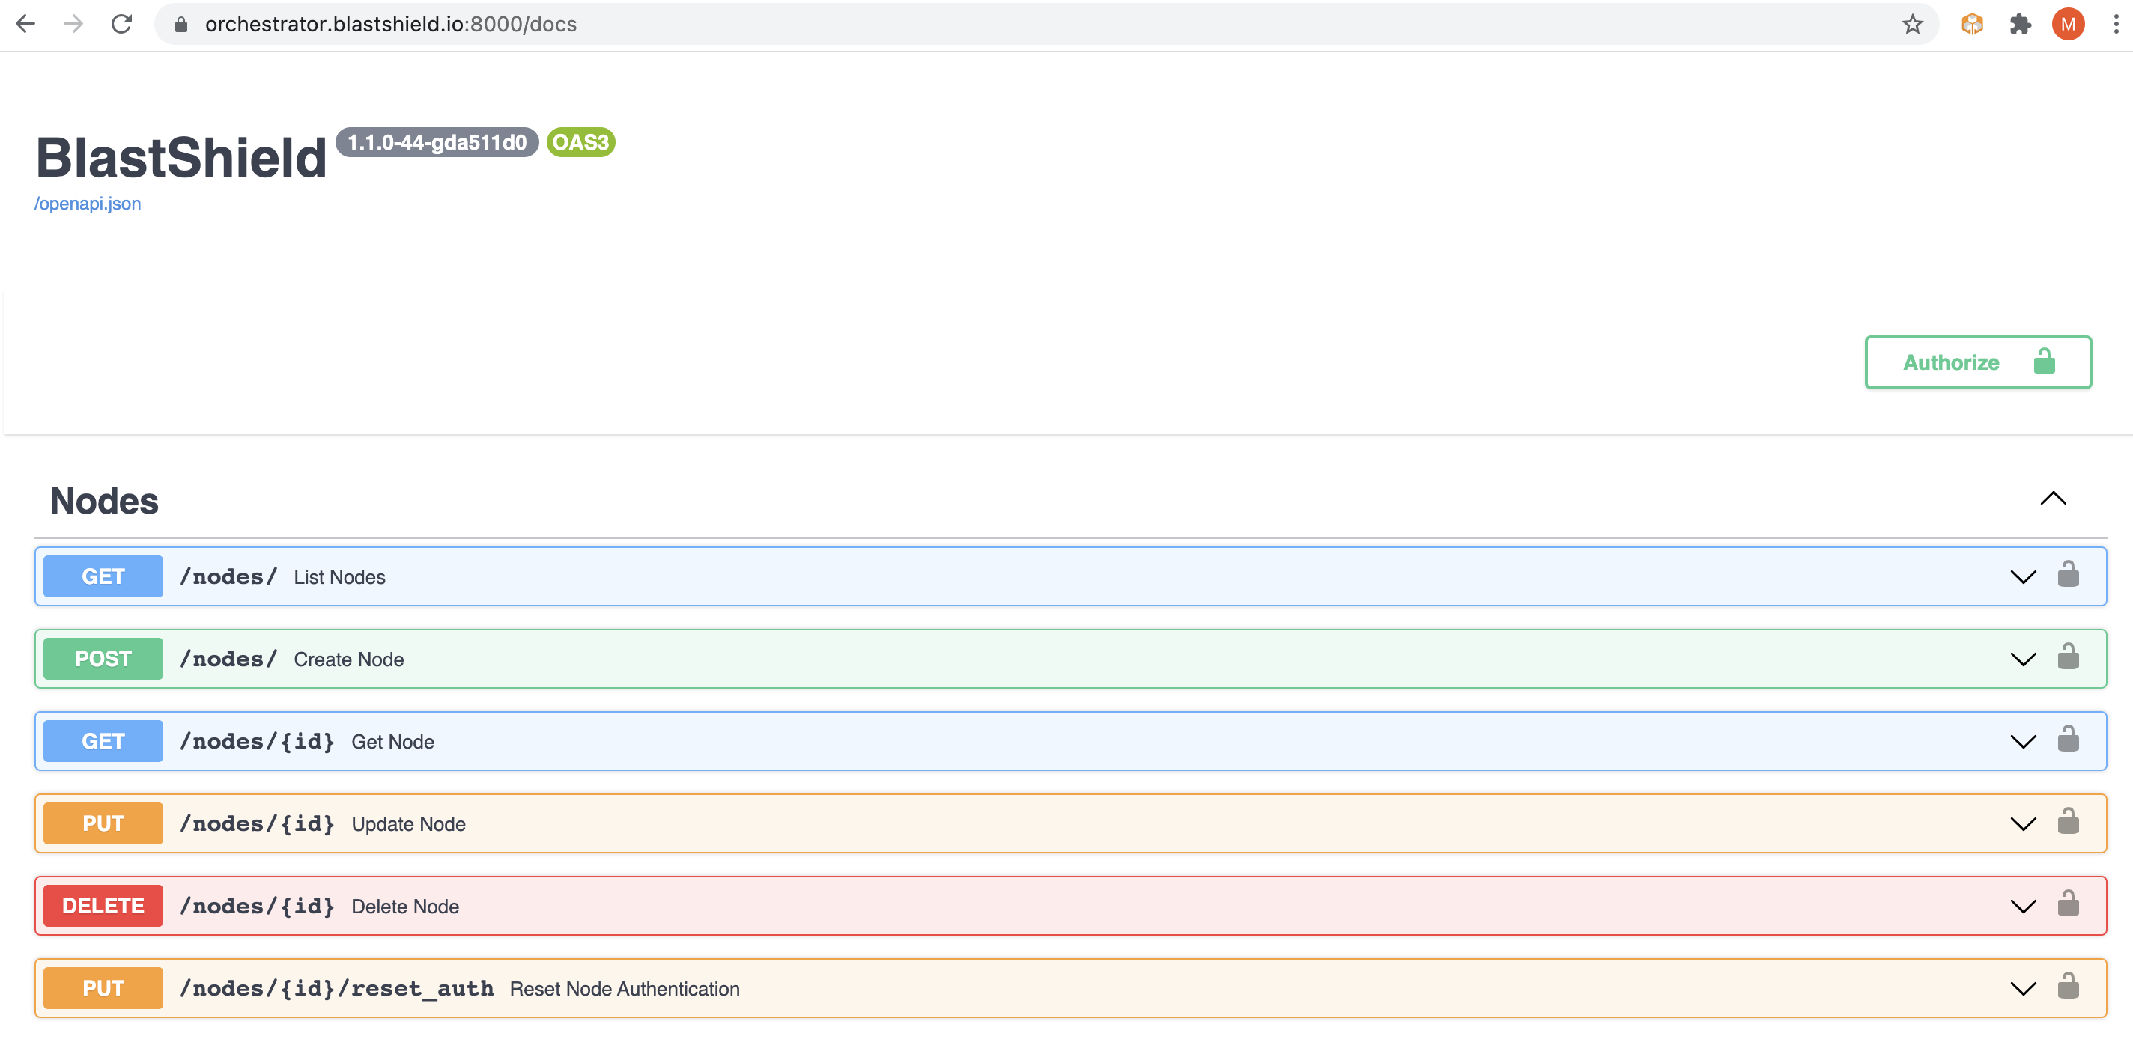Open the /openapi.json link
The image size is (2133, 1051).
[x=88, y=203]
